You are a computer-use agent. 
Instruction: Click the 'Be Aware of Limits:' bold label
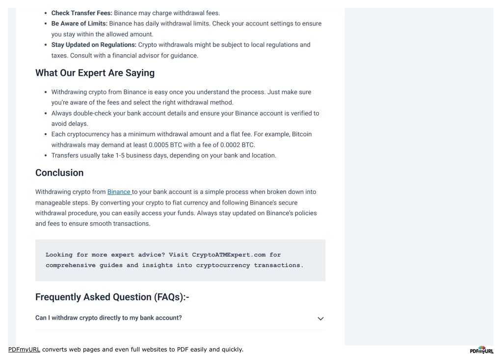click(x=79, y=24)
